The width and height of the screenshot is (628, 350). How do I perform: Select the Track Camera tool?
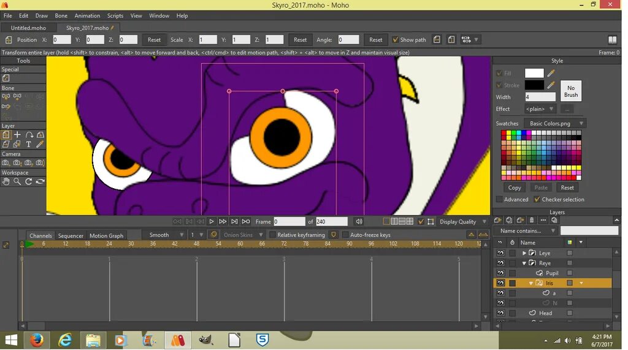click(6, 163)
